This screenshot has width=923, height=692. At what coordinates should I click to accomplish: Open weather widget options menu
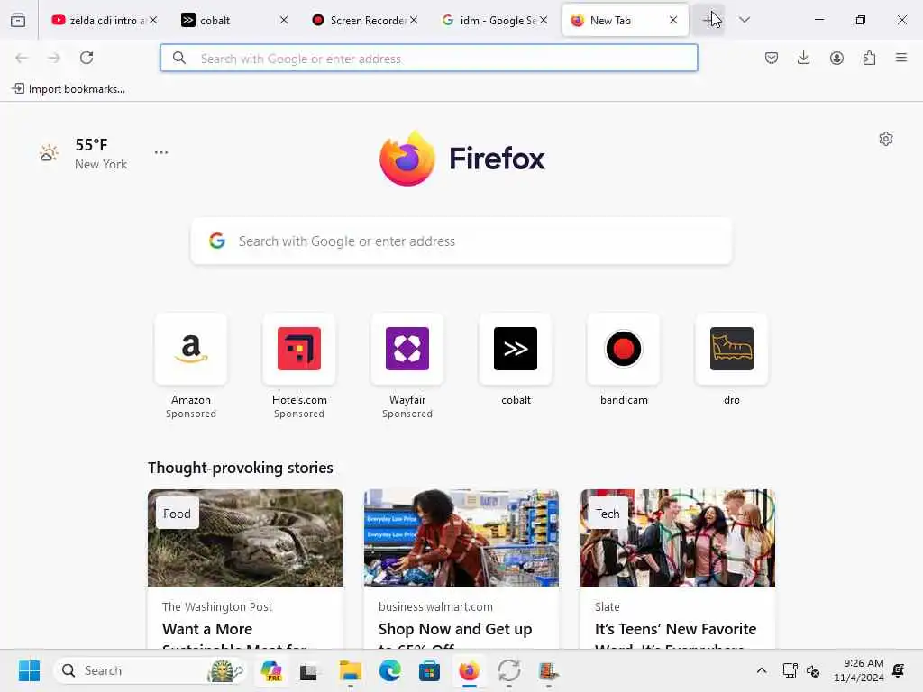point(161,152)
